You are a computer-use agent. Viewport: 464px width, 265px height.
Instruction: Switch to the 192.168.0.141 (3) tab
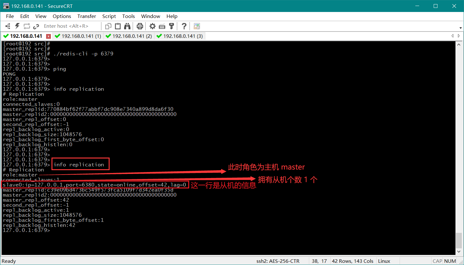click(180, 36)
